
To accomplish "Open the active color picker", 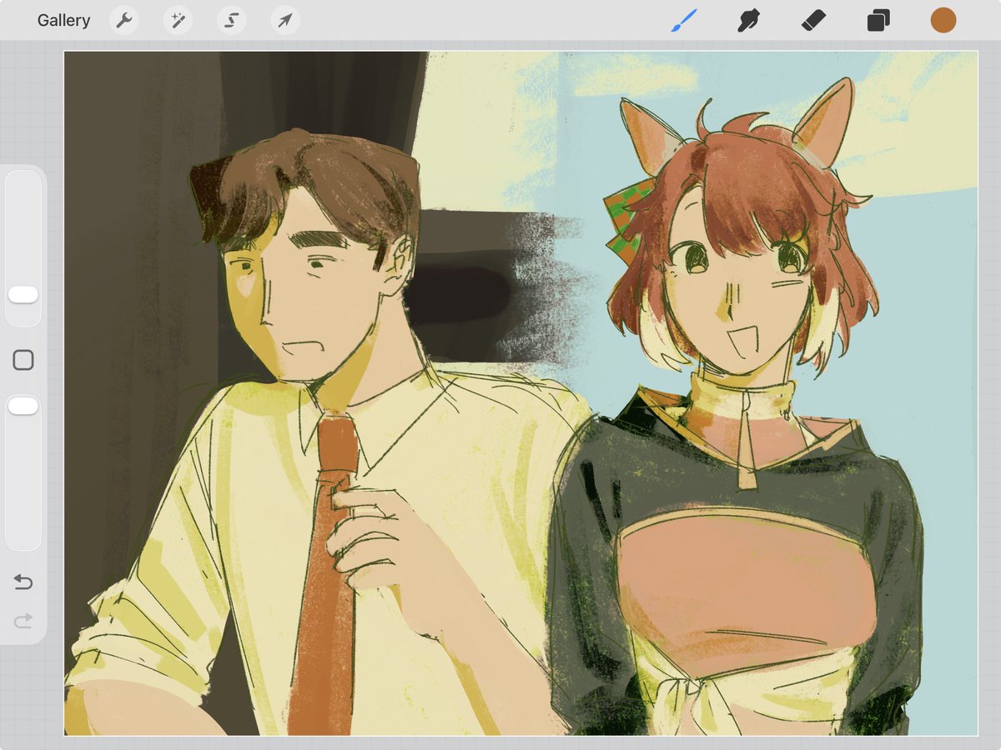I will tap(943, 21).
